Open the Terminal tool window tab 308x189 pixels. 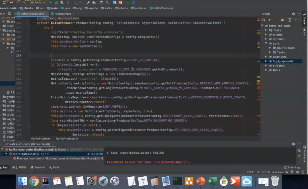tap(38, 167)
